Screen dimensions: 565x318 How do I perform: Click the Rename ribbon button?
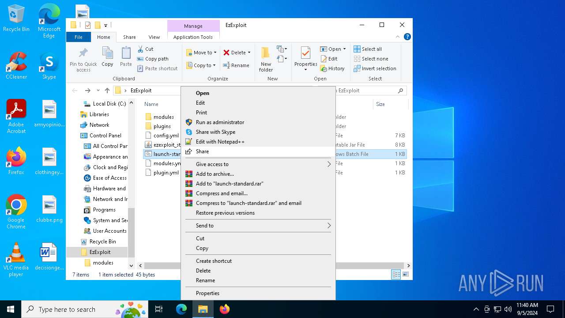(x=236, y=65)
